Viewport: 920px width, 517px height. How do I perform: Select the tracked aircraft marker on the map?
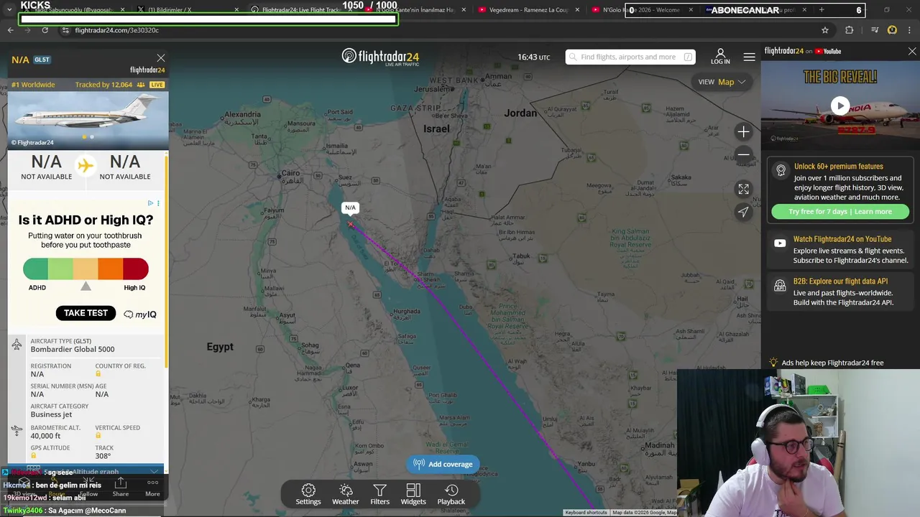click(351, 225)
